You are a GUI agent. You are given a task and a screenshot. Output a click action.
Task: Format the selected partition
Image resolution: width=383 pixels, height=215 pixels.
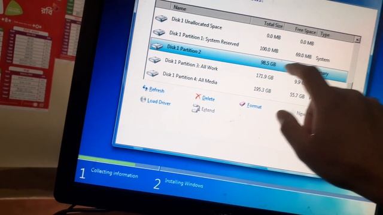(x=254, y=106)
